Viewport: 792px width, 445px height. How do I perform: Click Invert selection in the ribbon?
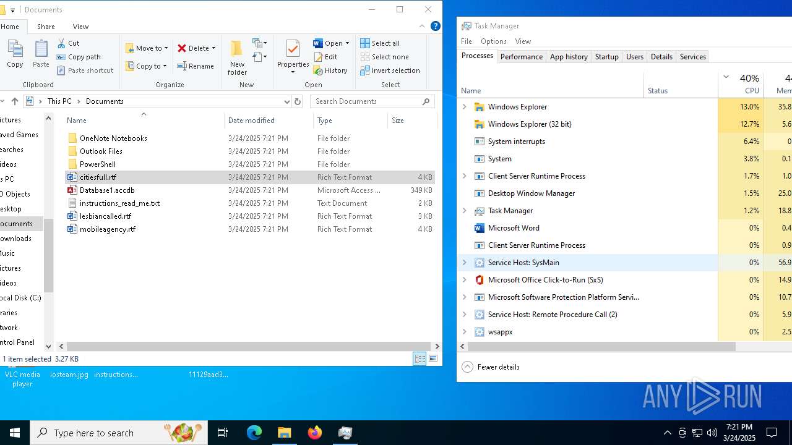click(x=390, y=70)
